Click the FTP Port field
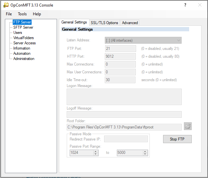 (120, 49)
